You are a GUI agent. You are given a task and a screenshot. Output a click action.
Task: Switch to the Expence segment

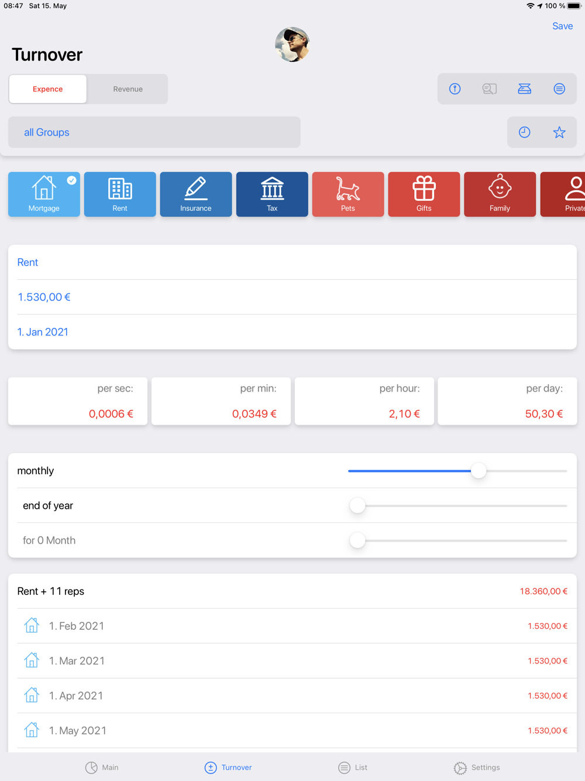point(48,89)
